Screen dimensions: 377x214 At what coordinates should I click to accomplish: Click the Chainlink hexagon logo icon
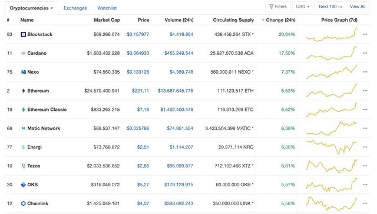coord(24,203)
